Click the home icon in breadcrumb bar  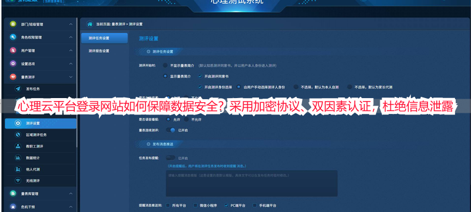coord(89,24)
